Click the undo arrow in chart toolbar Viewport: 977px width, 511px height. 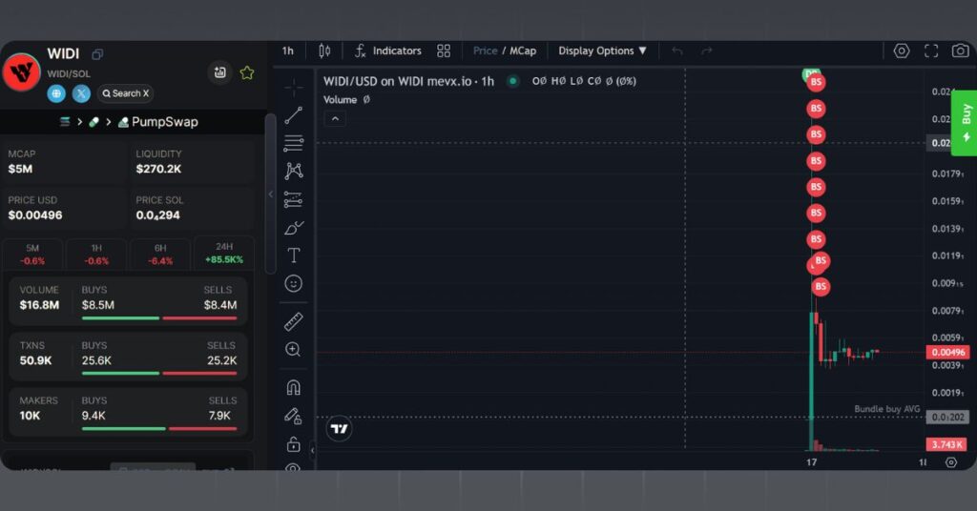pos(677,51)
